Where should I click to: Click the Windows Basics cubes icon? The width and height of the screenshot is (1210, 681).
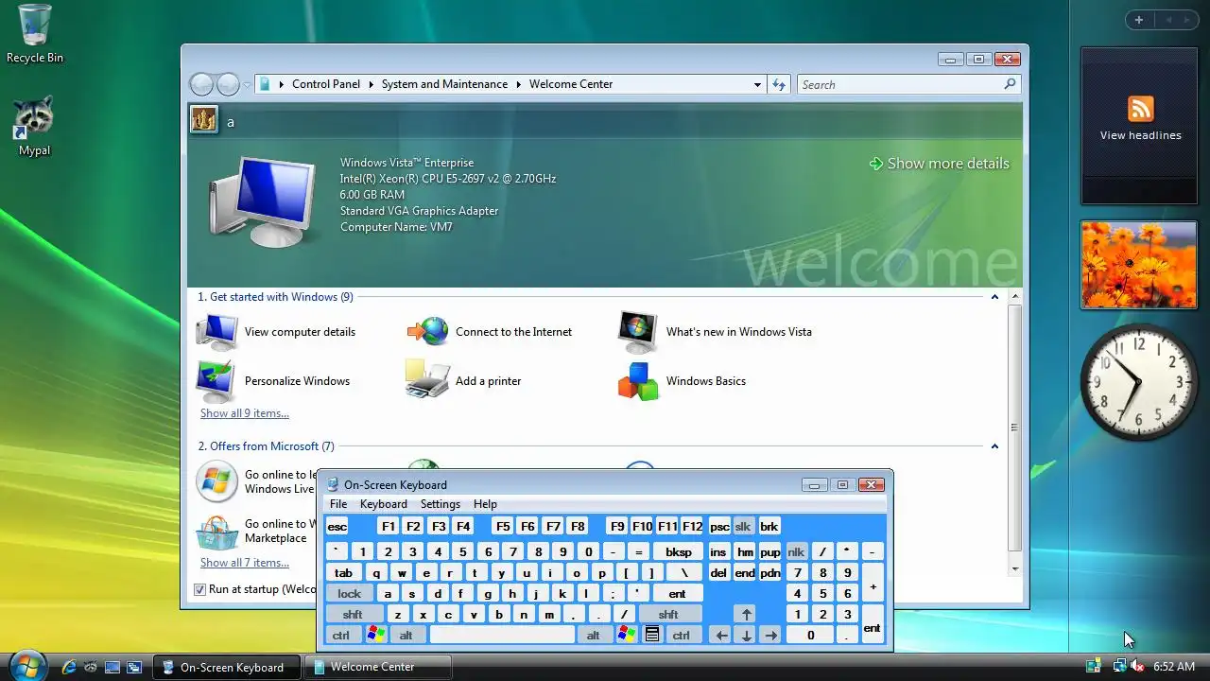(638, 381)
